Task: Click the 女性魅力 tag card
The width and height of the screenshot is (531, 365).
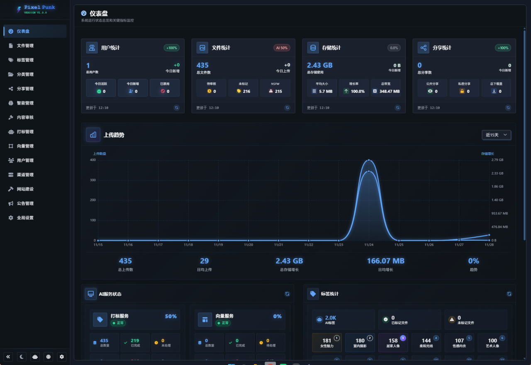Action: pyautogui.click(x=327, y=343)
